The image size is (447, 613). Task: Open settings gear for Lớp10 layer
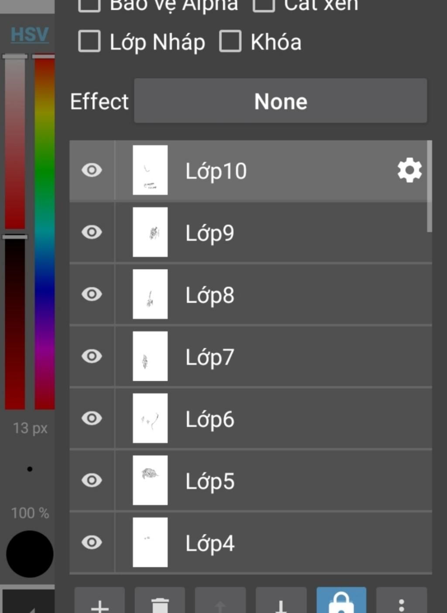click(409, 170)
